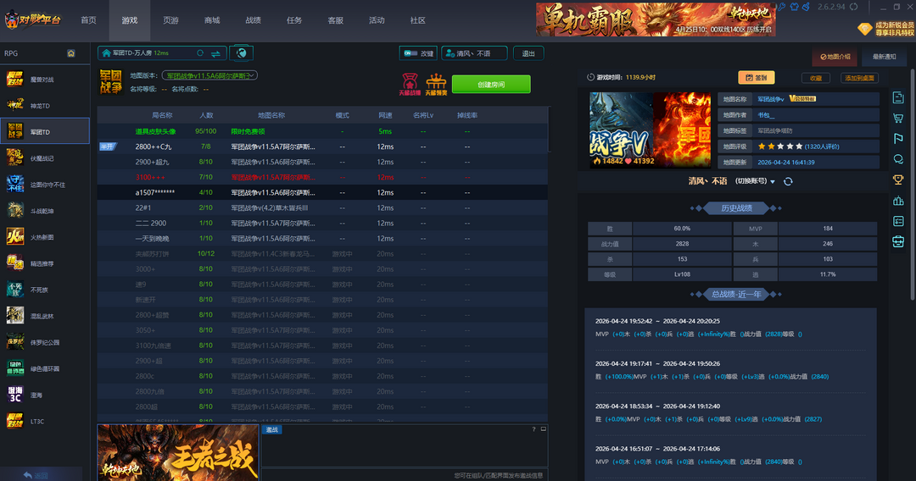The height and width of the screenshot is (481, 916).
Task: Refresh stats next to 切换账号
Action: (x=788, y=181)
